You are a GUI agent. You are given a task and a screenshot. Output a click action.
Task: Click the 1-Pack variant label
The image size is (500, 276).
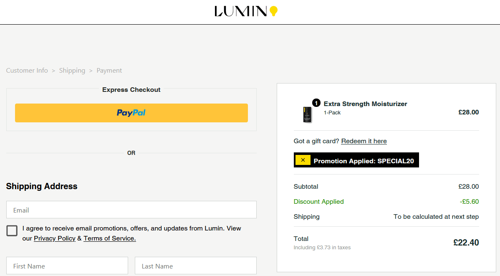pyautogui.click(x=332, y=113)
